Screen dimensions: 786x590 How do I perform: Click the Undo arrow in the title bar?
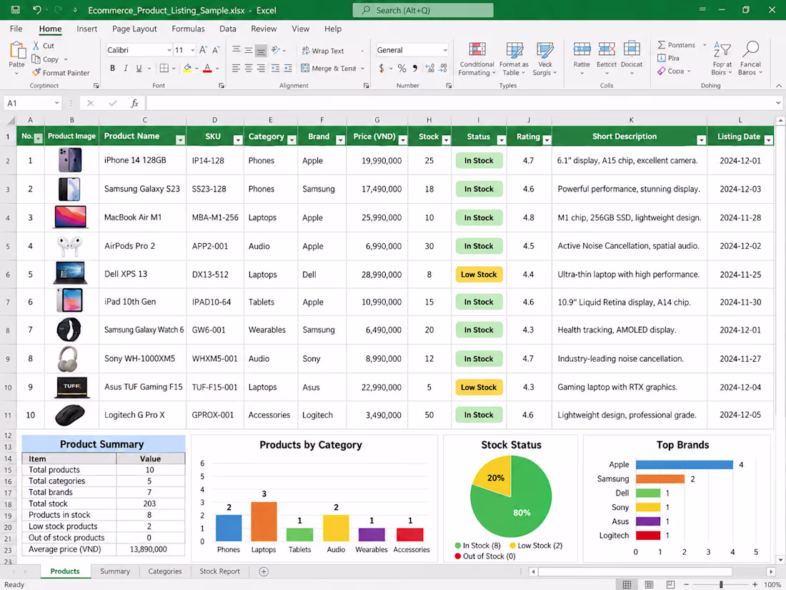(x=36, y=10)
